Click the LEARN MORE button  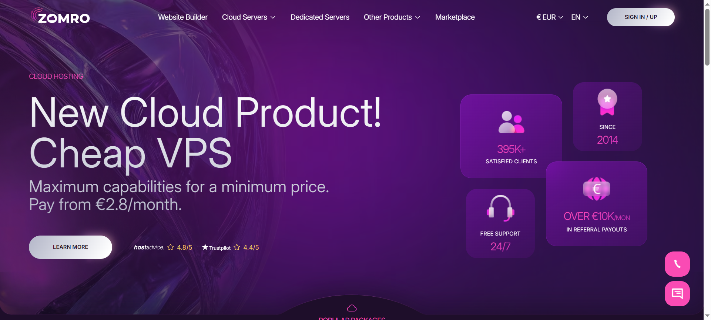pyautogui.click(x=70, y=247)
